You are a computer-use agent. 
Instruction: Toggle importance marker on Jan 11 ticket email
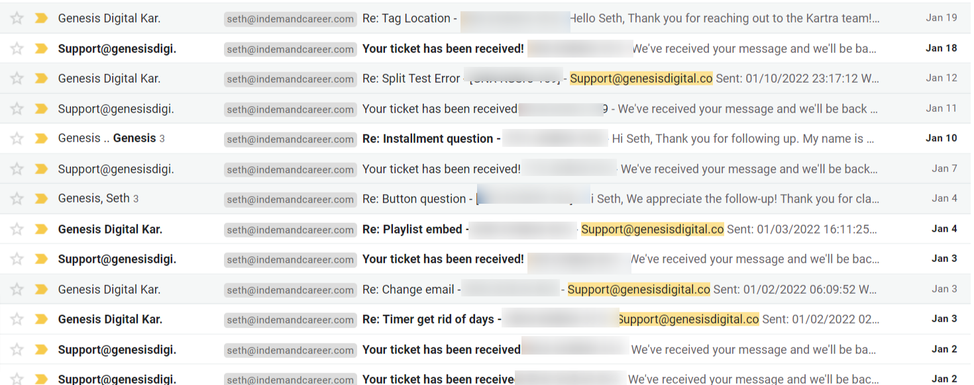41,108
